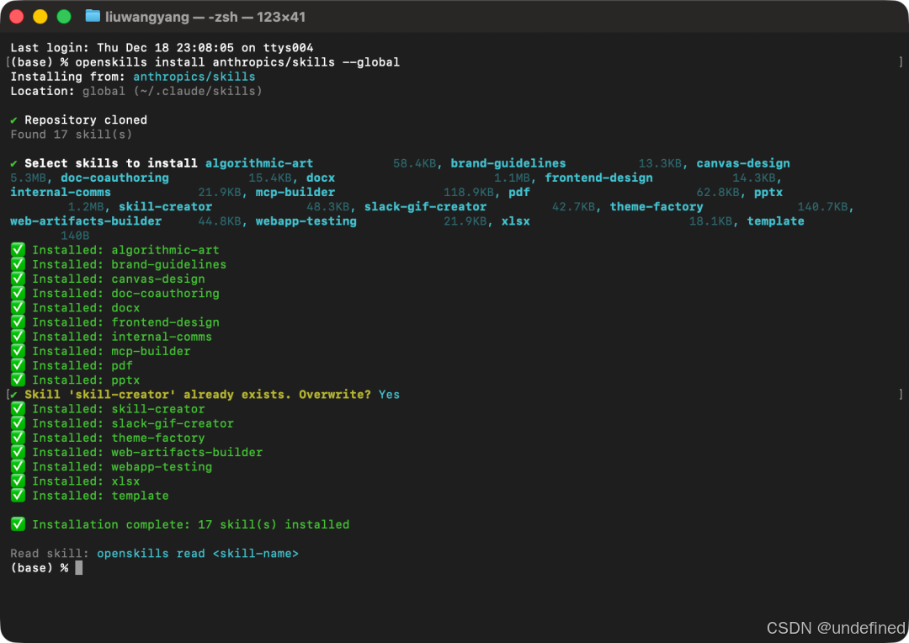Click the checkmark beside Installed: xlsx
The height and width of the screenshot is (643, 909).
[18, 481]
